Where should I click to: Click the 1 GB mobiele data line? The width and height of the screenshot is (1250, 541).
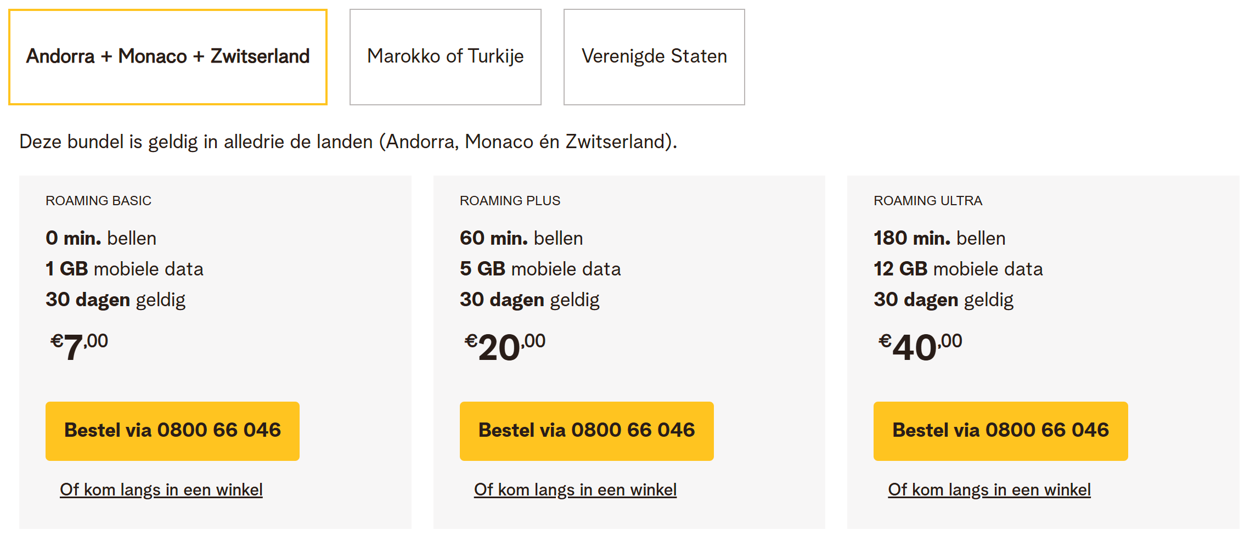[125, 269]
